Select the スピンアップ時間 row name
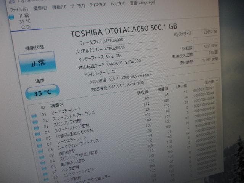The height and width of the screenshot is (183, 244). point(67,123)
